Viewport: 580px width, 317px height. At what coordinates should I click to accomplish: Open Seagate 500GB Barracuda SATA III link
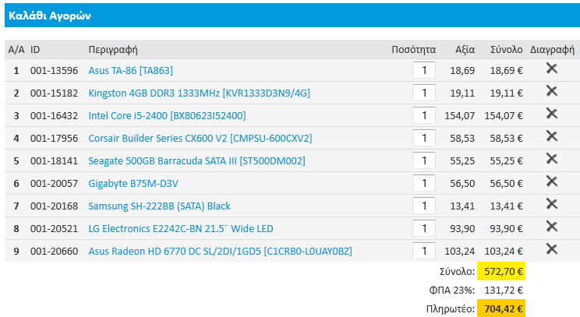(x=196, y=160)
